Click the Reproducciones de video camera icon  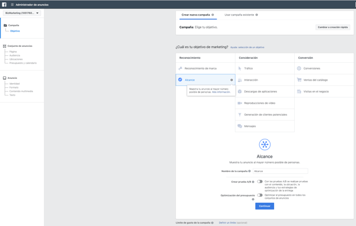(x=240, y=103)
